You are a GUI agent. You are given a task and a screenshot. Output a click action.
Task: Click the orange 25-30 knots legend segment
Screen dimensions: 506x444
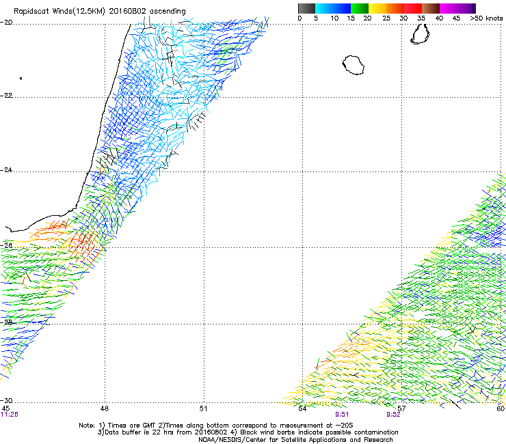coord(395,8)
